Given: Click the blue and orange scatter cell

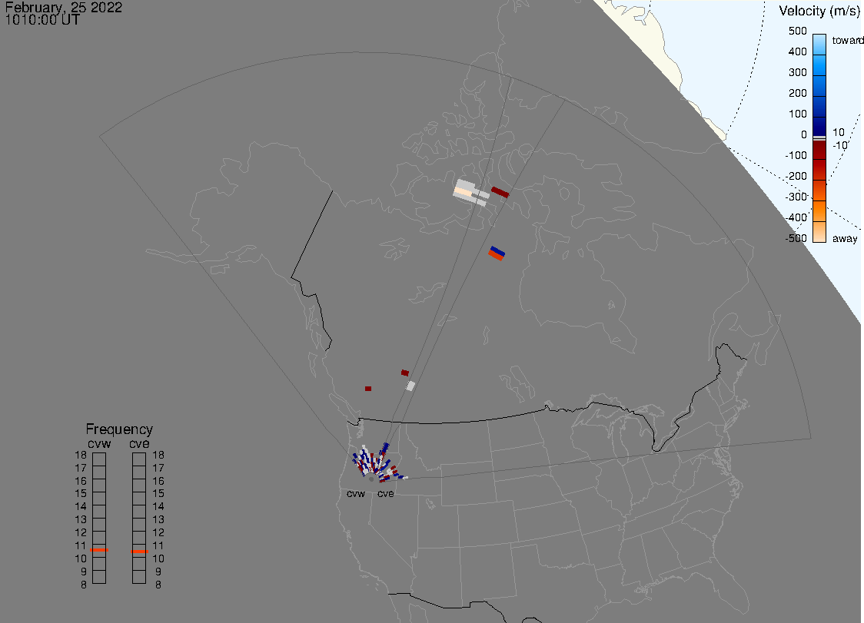Looking at the screenshot, I should coord(497,254).
